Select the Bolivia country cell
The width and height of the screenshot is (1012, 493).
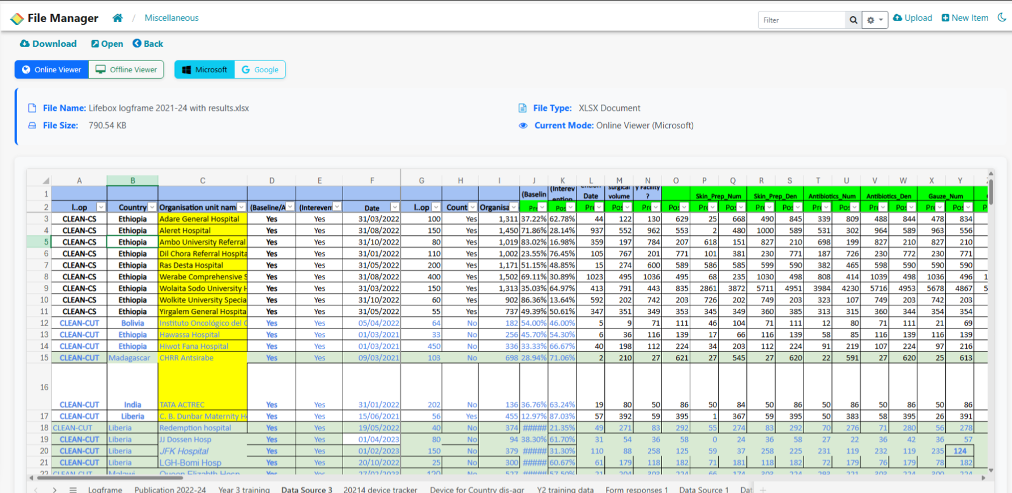point(133,323)
